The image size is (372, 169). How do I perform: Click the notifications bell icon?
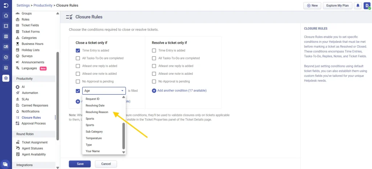click(358, 5)
